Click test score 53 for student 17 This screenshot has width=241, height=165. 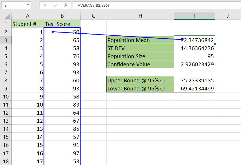[x=62, y=161]
